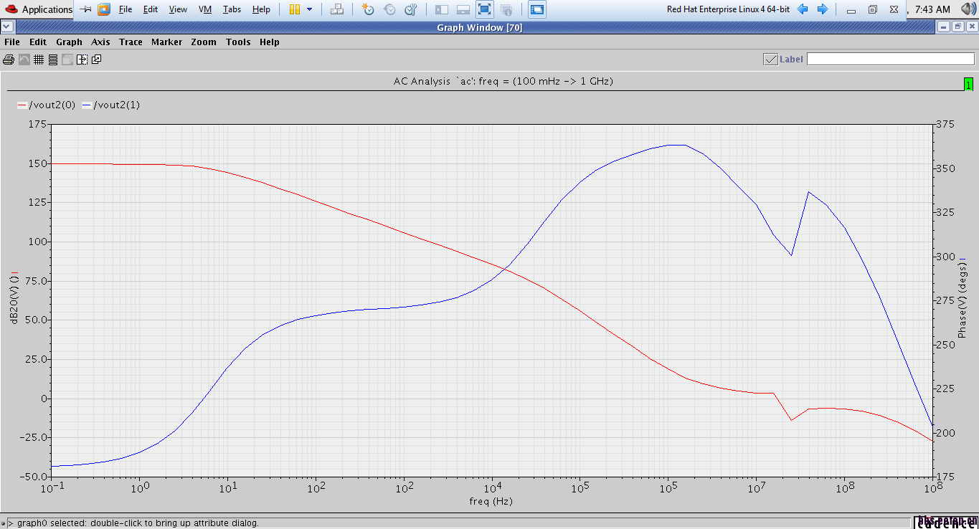979x529 pixels.
Task: Click the VMware snapshot clock icon
Action: click(x=368, y=9)
